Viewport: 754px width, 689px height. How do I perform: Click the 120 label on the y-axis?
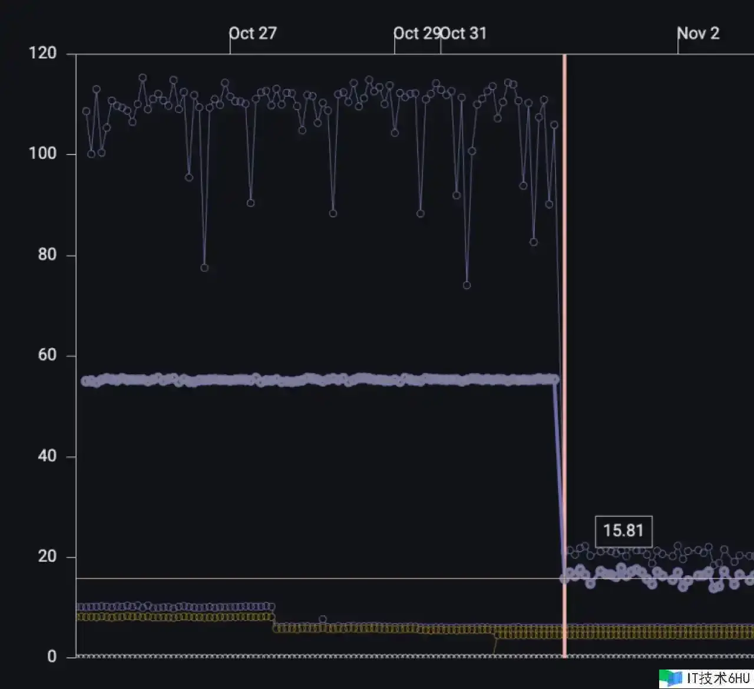coord(42,53)
